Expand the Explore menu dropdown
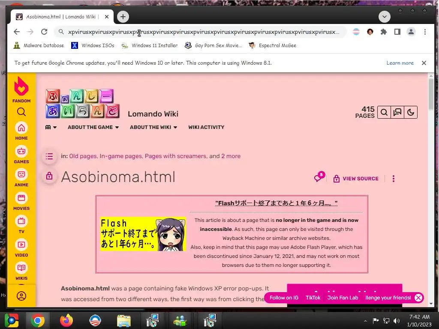The height and width of the screenshot is (329, 439). coord(51,127)
